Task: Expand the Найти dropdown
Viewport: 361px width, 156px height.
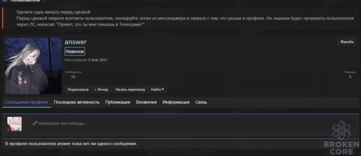Action: 157,89
